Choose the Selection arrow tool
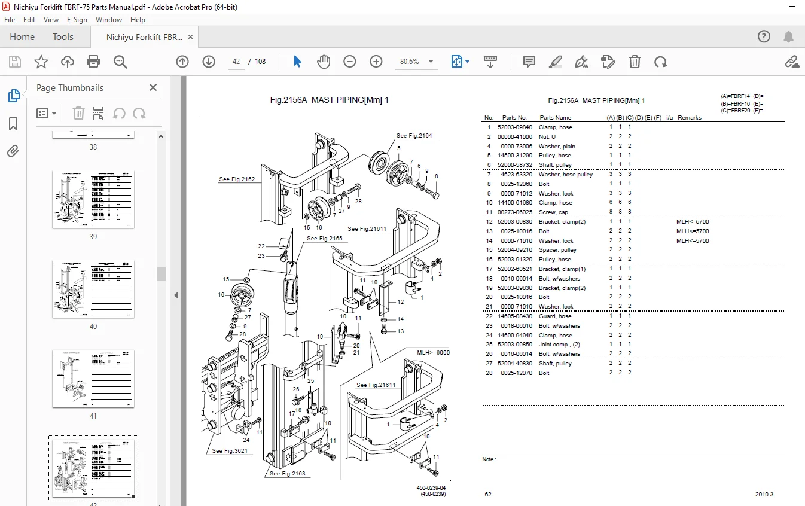Image resolution: width=805 pixels, height=506 pixels. point(297,62)
